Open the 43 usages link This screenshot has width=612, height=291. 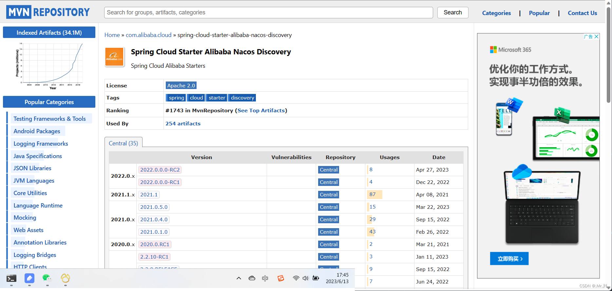point(373,232)
